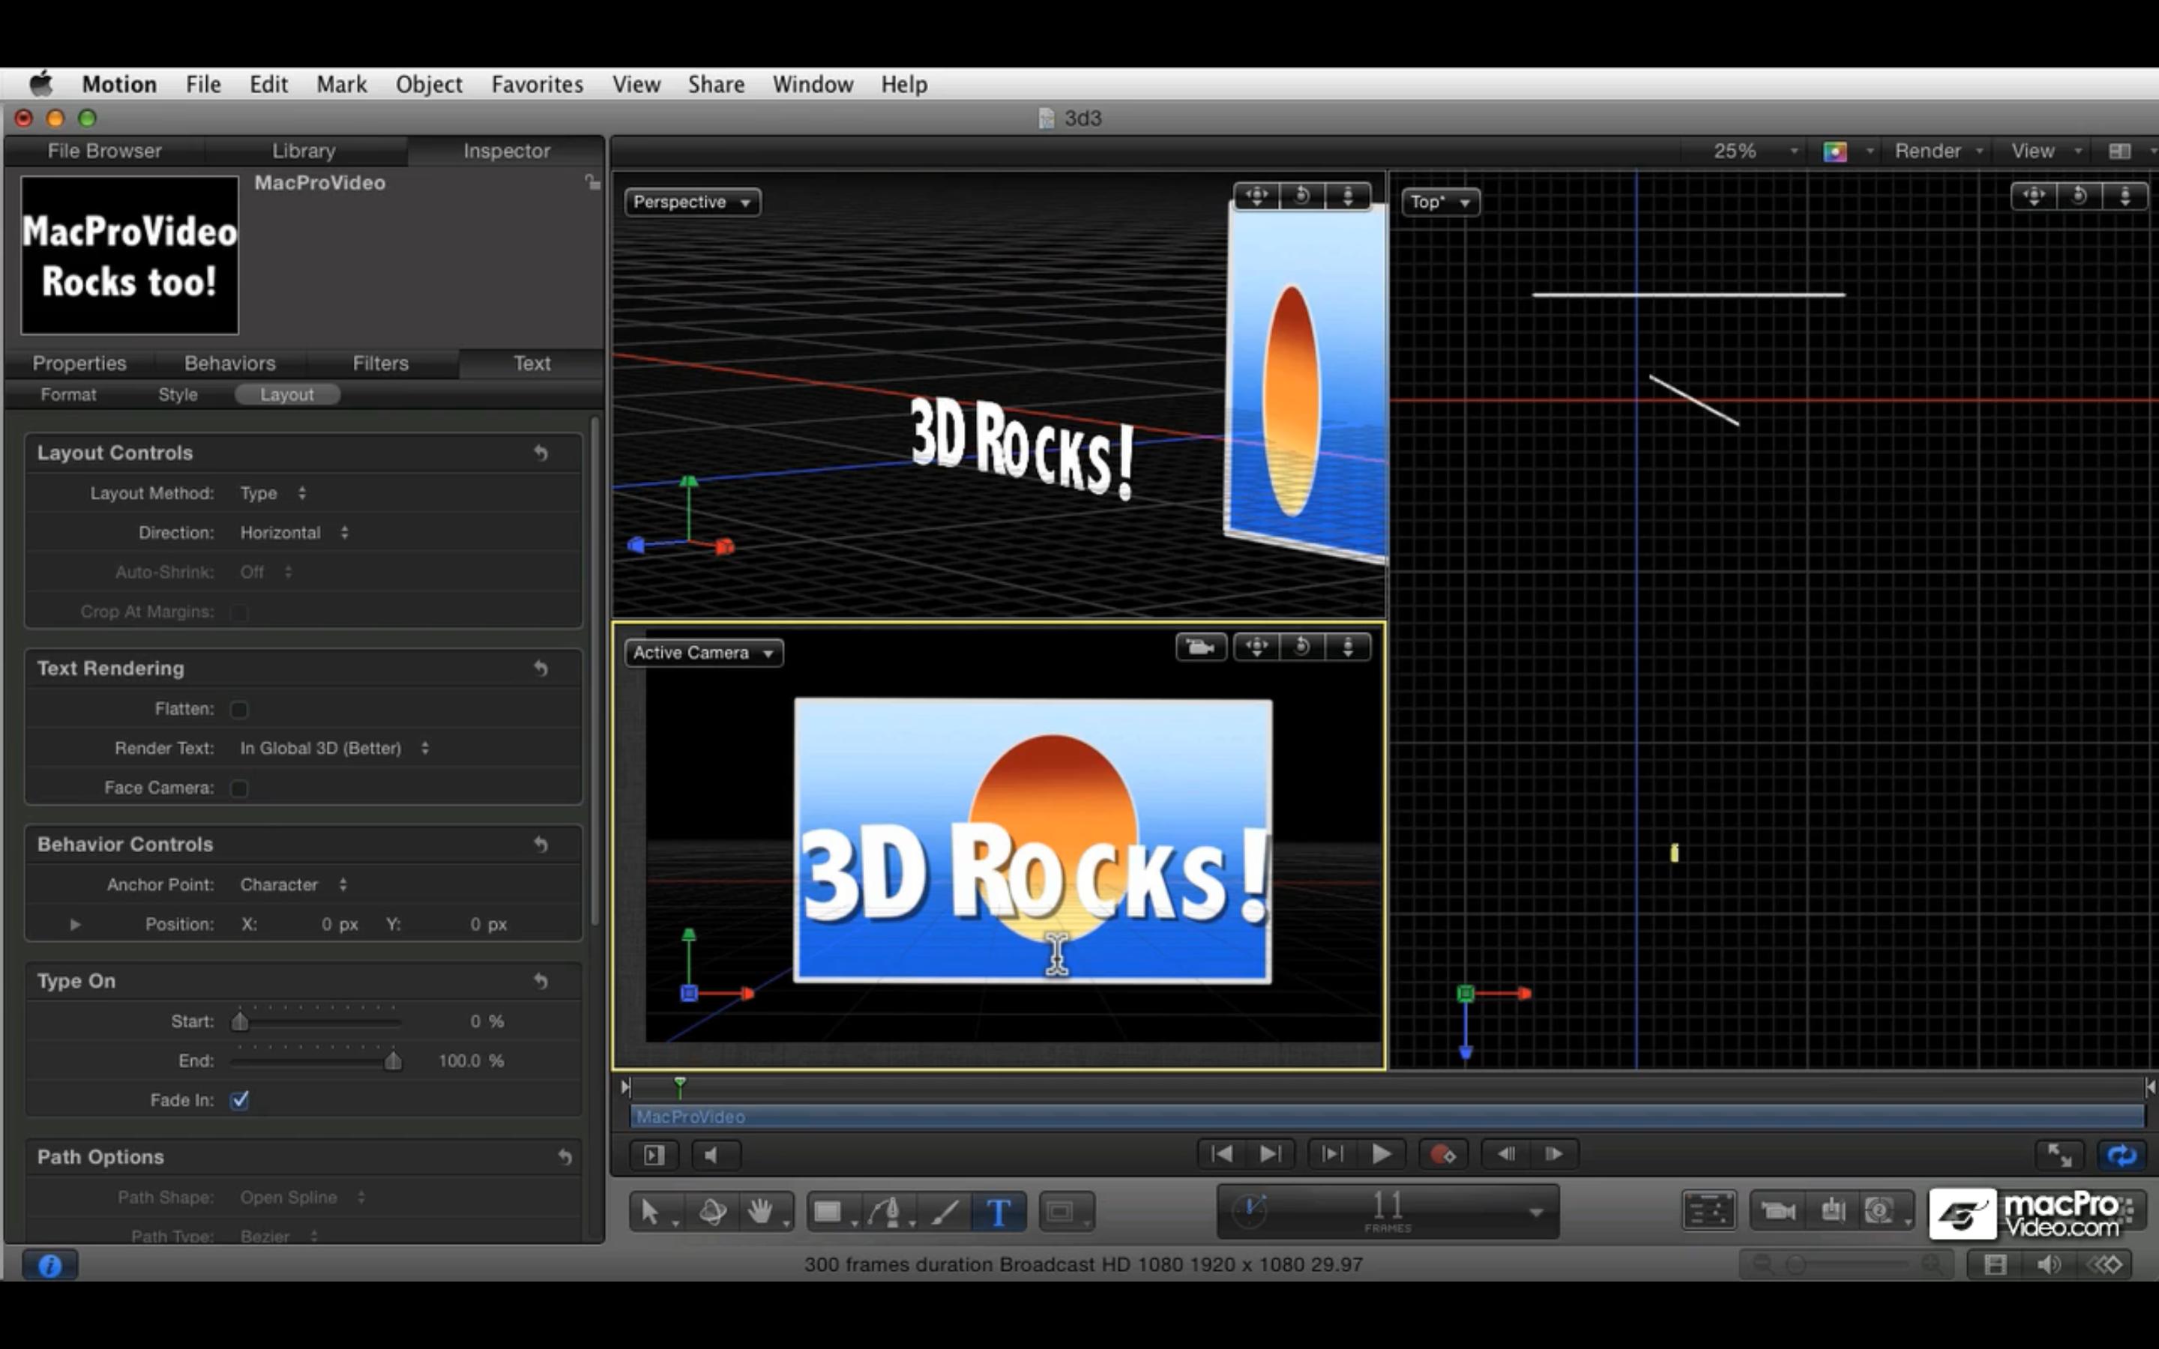
Task: Select the Style text pane button
Action: click(x=178, y=394)
